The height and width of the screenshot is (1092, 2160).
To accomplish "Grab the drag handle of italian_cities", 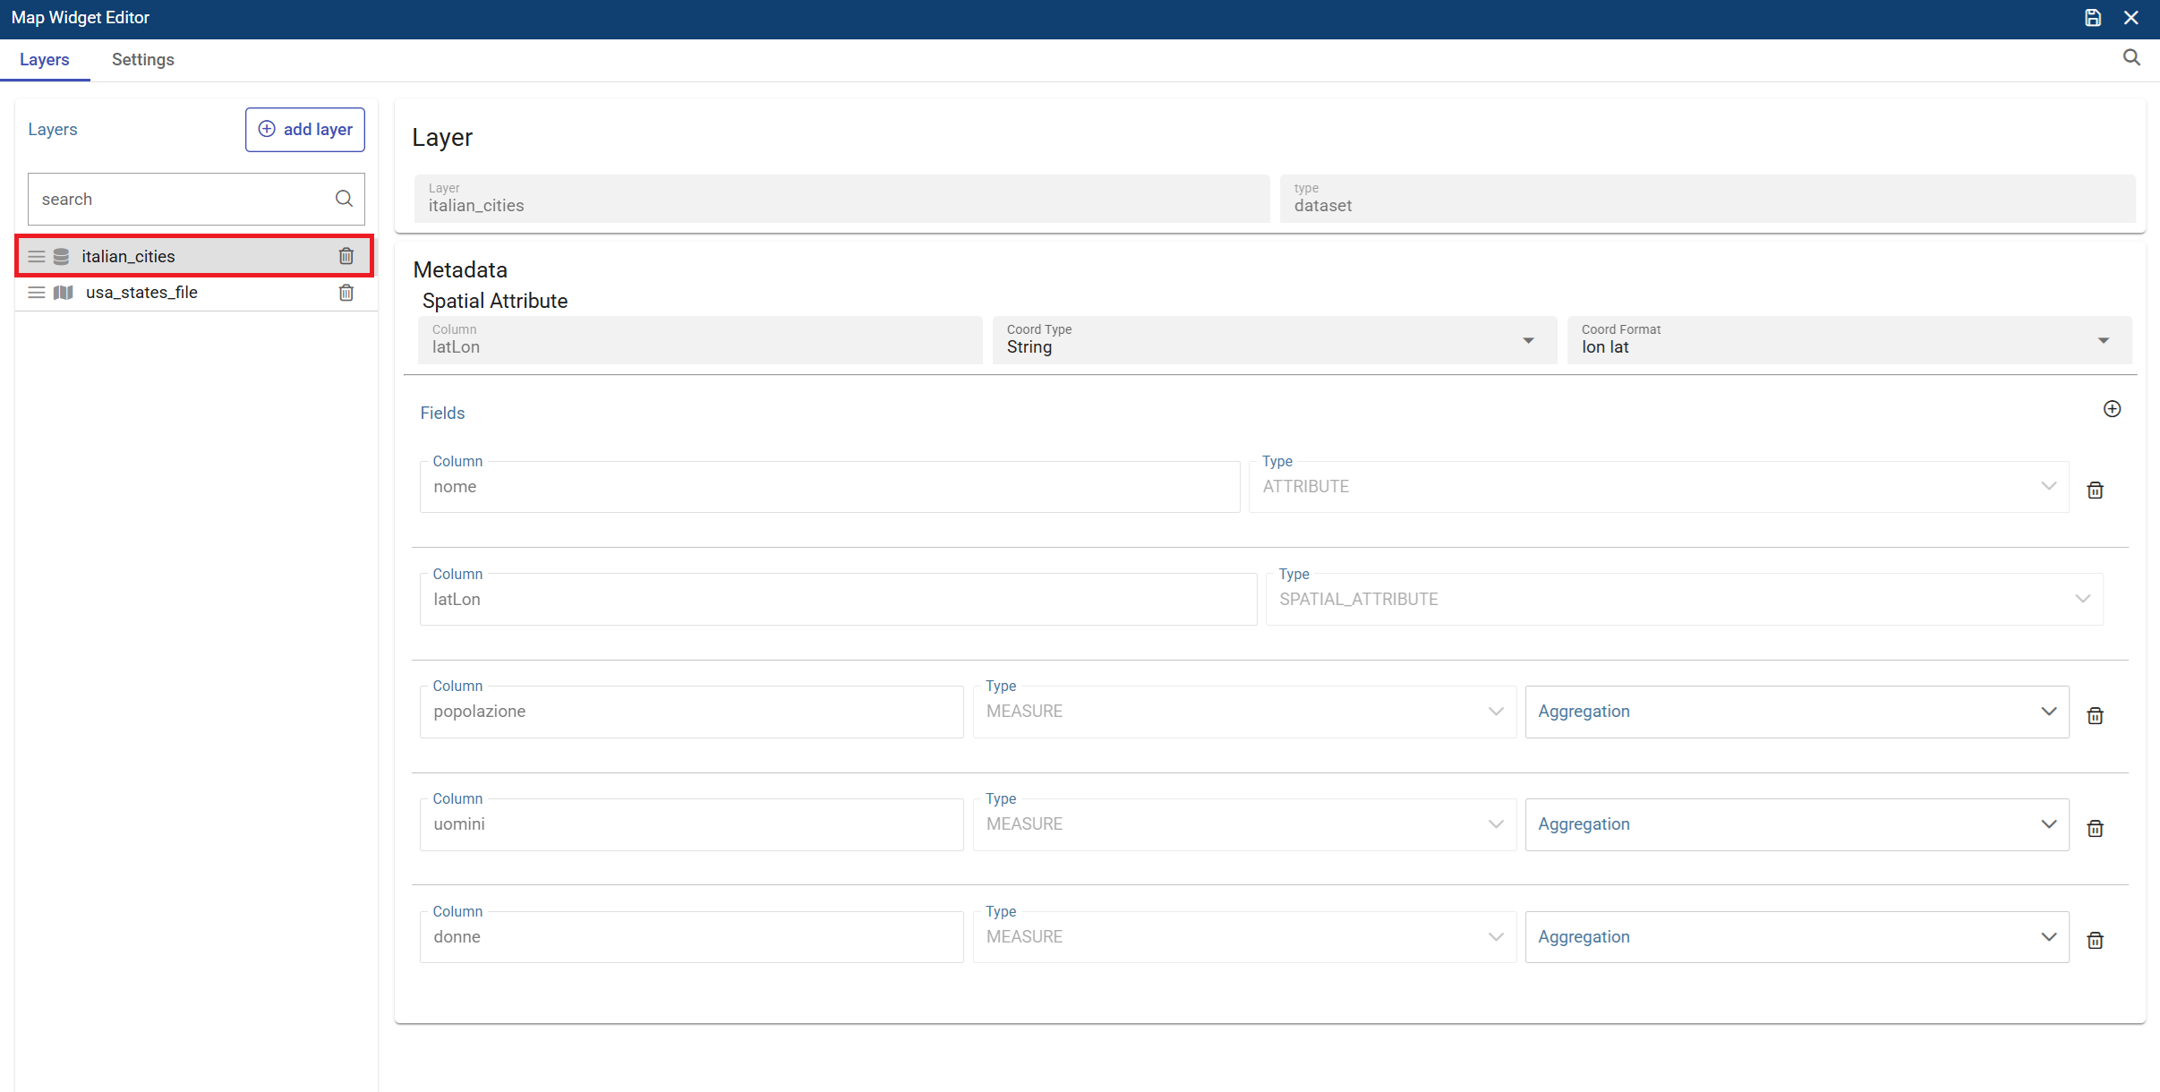I will 37,257.
